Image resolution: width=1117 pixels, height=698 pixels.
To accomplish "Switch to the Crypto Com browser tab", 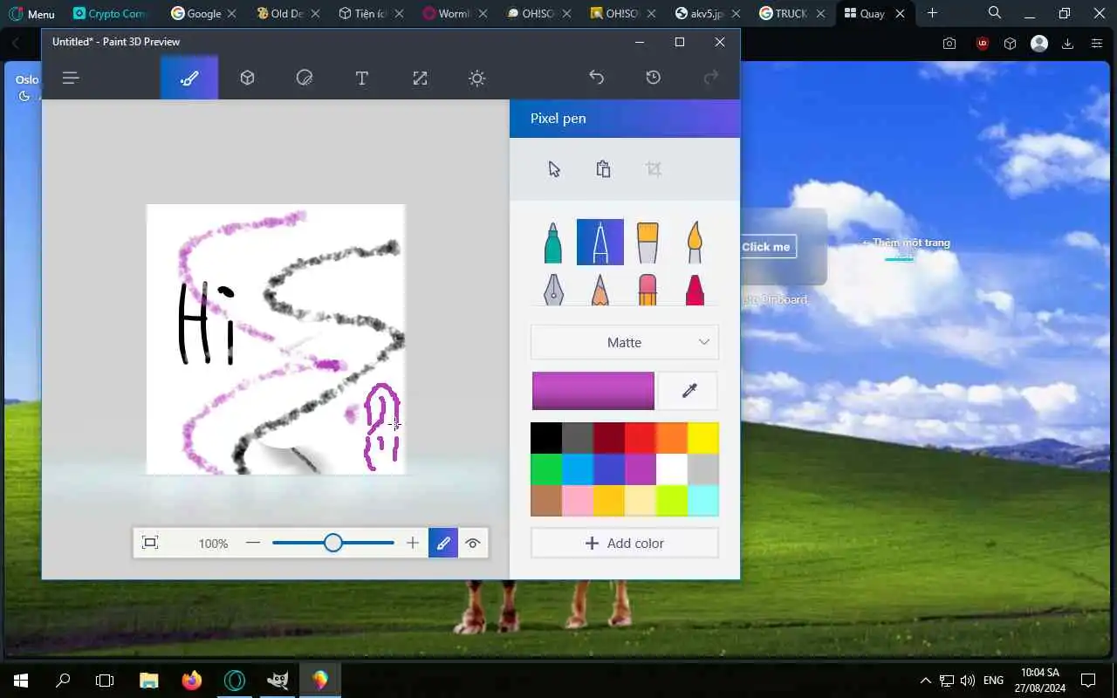I will pyautogui.click(x=111, y=14).
